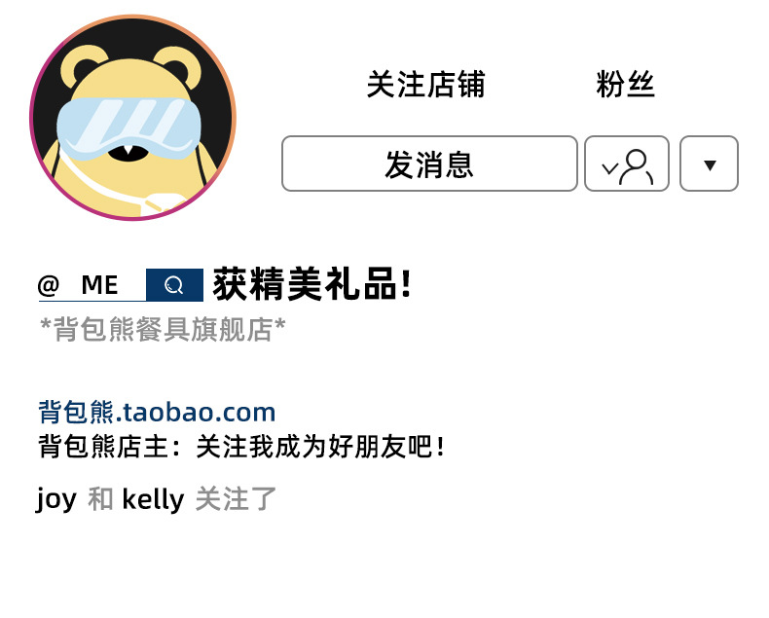Image resolution: width=769 pixels, height=618 pixels.
Task: Open the 关注店铺 followed shops tab
Action: coord(425,85)
